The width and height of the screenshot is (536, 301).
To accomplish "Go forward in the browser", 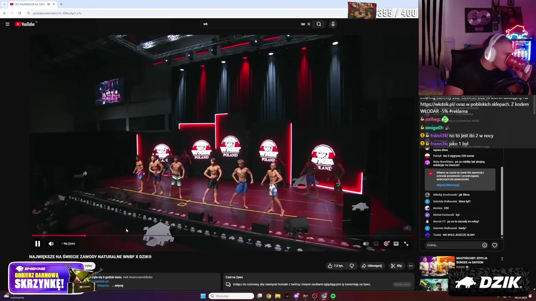I will (12, 13).
